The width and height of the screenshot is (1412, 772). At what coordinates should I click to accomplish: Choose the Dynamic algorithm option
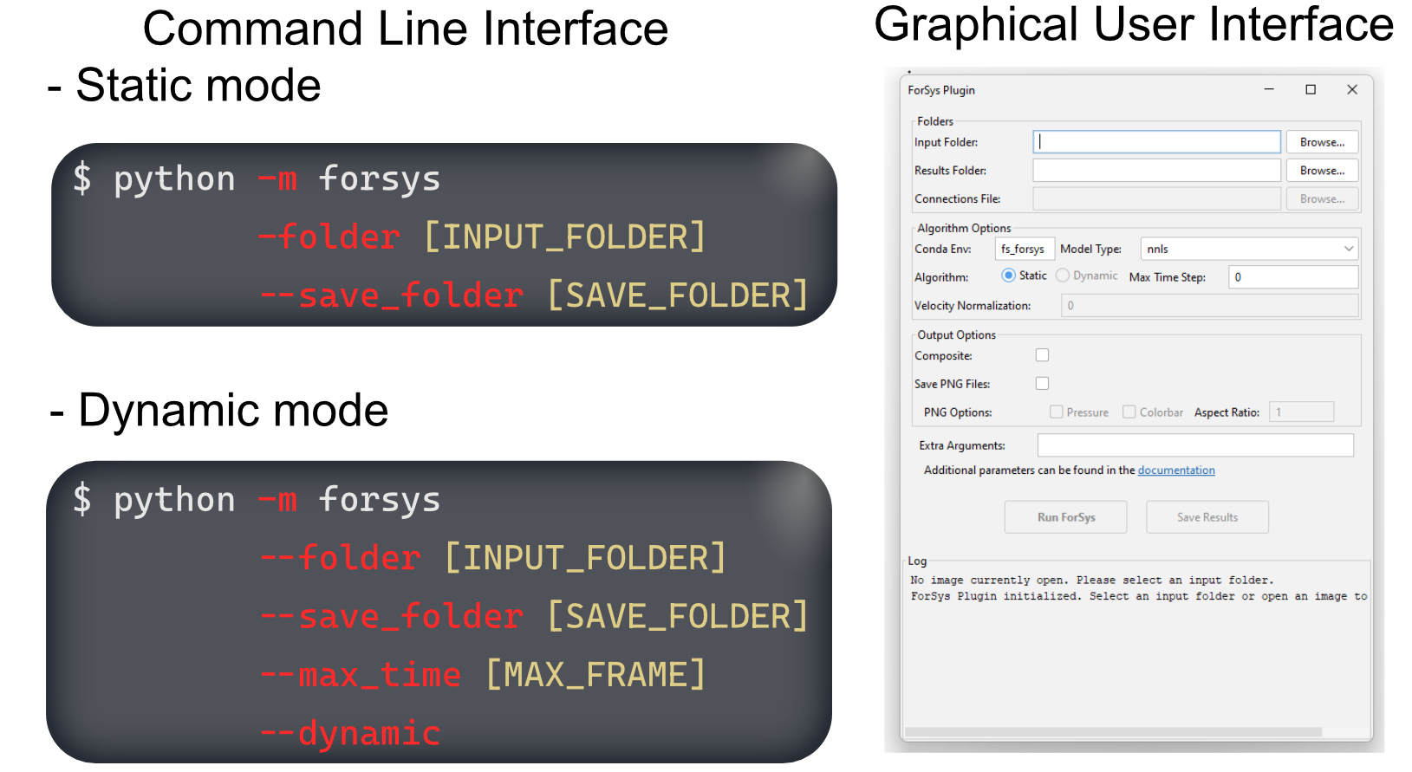pyautogui.click(x=1063, y=276)
